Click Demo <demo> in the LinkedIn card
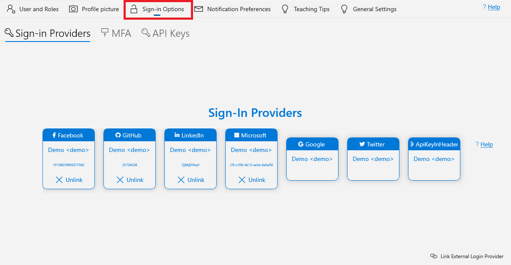The image size is (511, 265). (190, 150)
